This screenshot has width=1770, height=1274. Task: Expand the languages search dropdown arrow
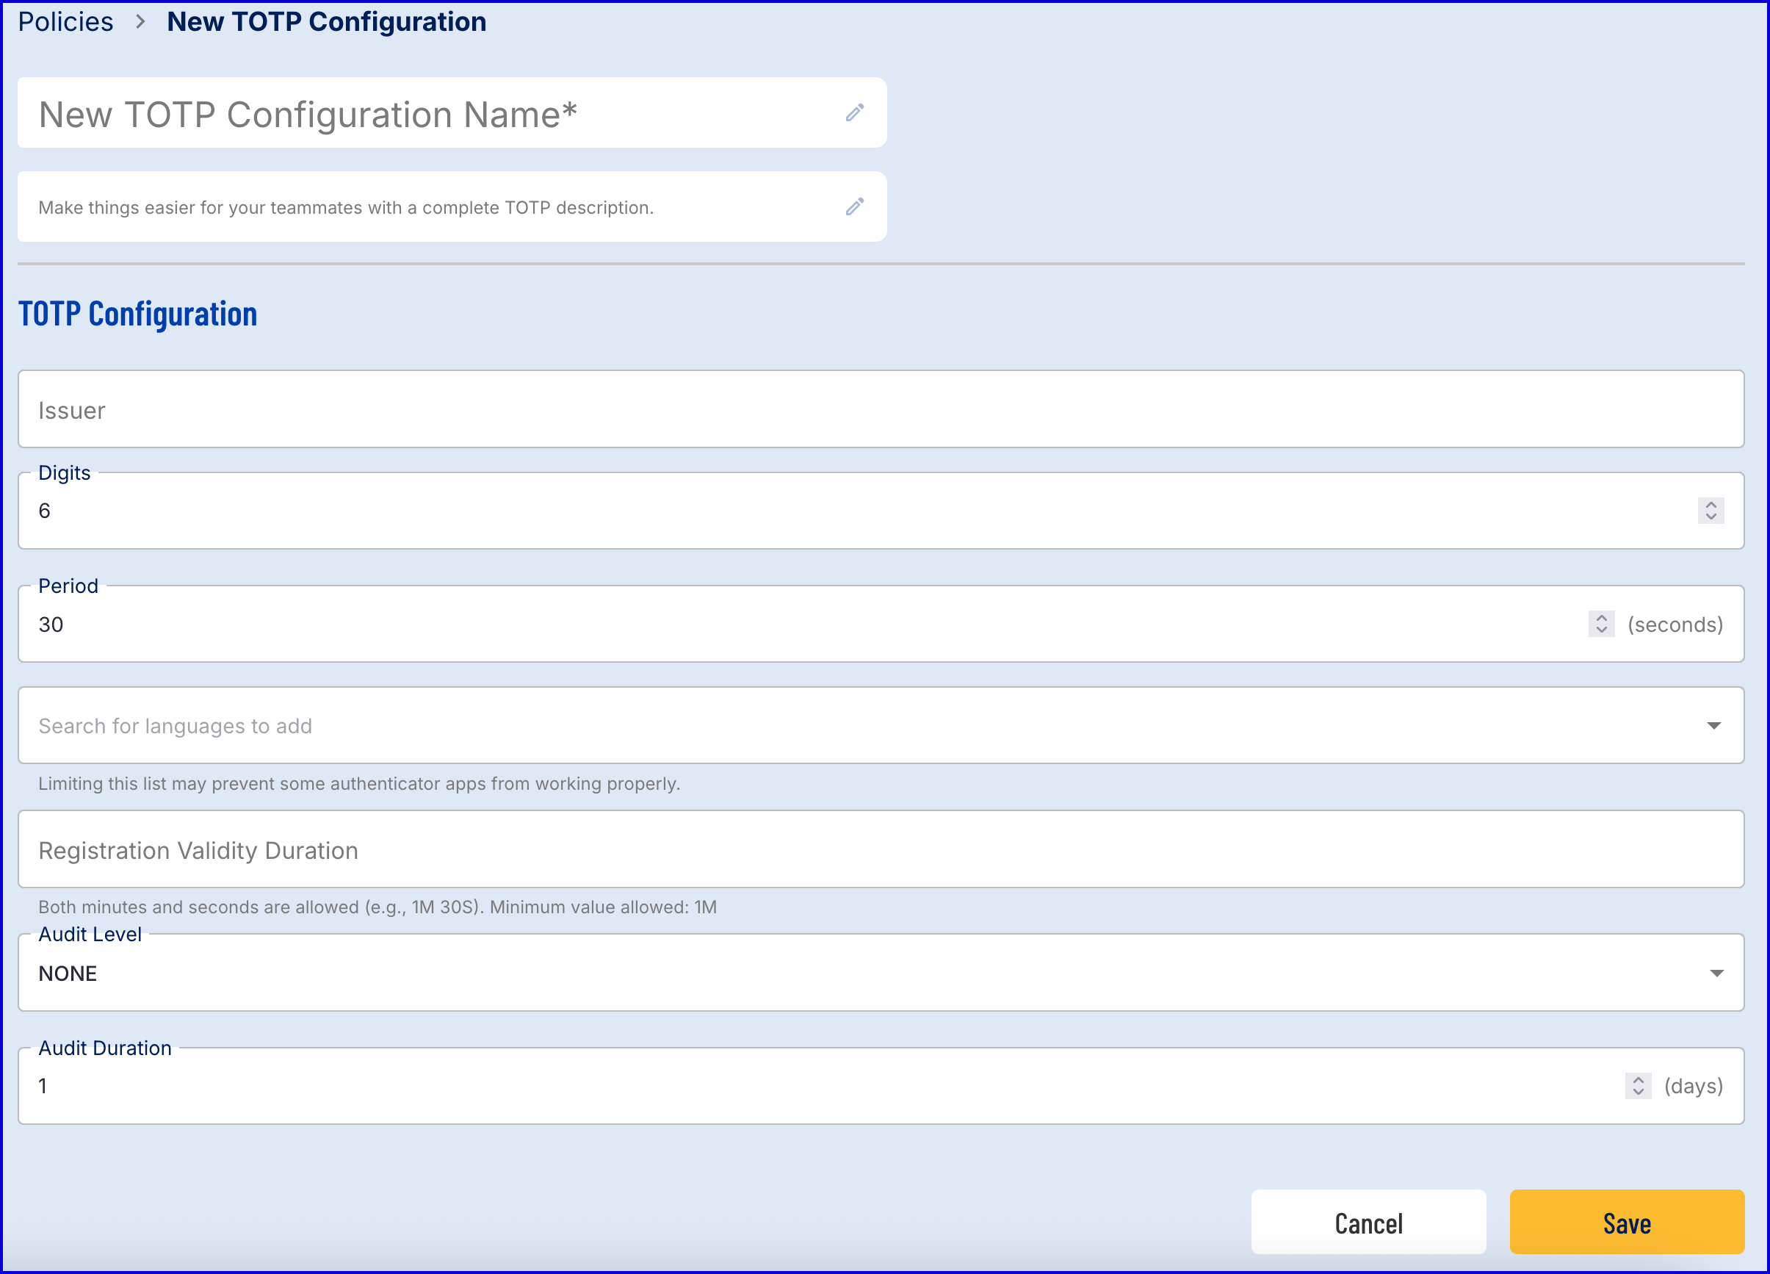pyautogui.click(x=1713, y=726)
